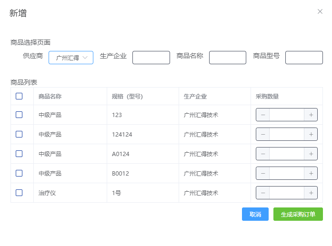Screen dimensions: 332x246
Task: Focus the 生产企业 input field
Action: (151, 58)
